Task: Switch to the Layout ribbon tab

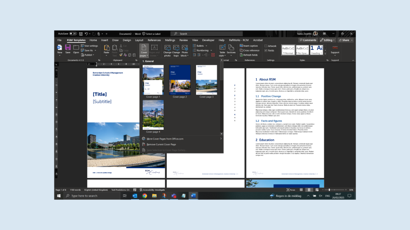Action: point(139,40)
